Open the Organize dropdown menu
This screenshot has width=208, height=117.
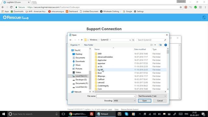click(x=75, y=45)
